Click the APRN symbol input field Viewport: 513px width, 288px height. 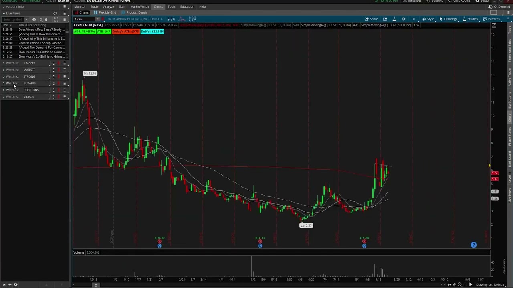84,19
